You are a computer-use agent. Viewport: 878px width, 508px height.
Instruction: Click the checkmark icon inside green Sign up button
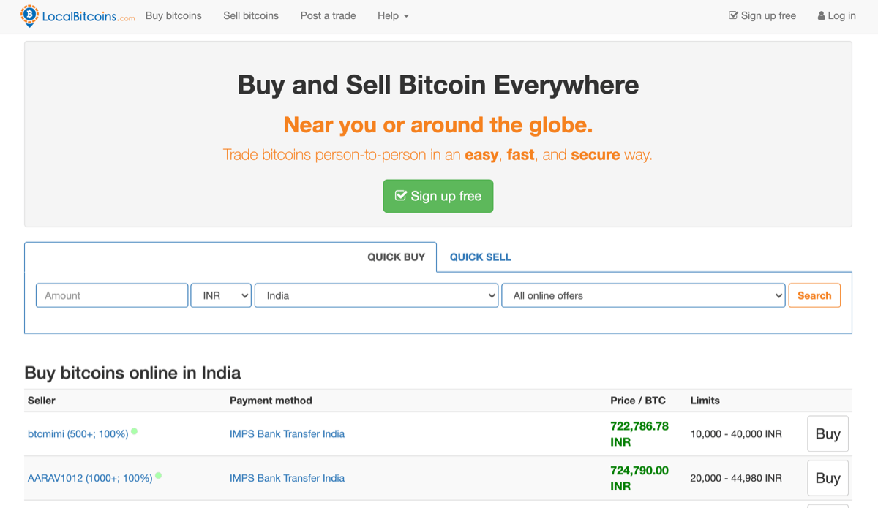click(401, 195)
